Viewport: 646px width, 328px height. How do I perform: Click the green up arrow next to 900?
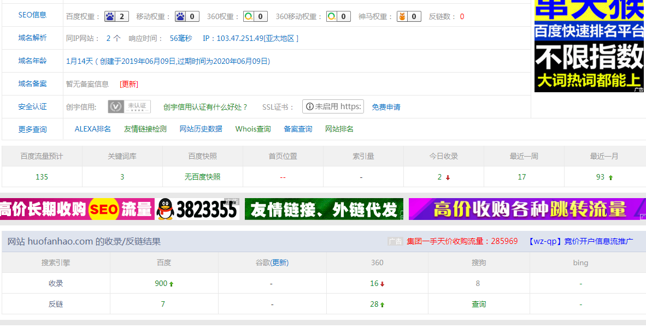point(172,284)
